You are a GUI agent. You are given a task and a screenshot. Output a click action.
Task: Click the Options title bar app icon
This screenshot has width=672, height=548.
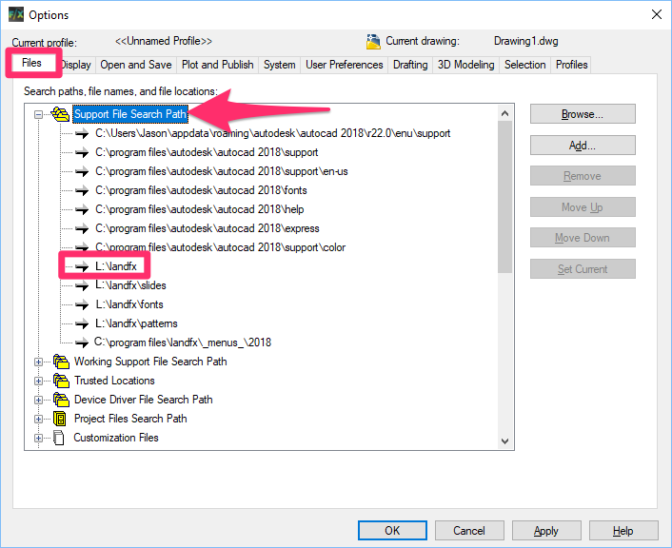(16, 14)
